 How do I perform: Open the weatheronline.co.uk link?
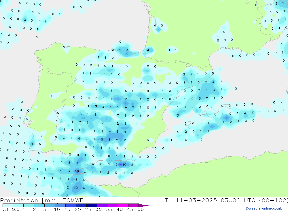[264, 208]
